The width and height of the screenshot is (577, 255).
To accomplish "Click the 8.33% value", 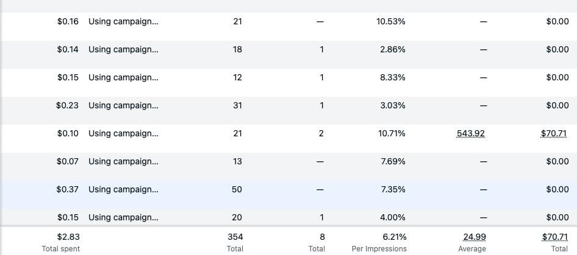I will (393, 77).
